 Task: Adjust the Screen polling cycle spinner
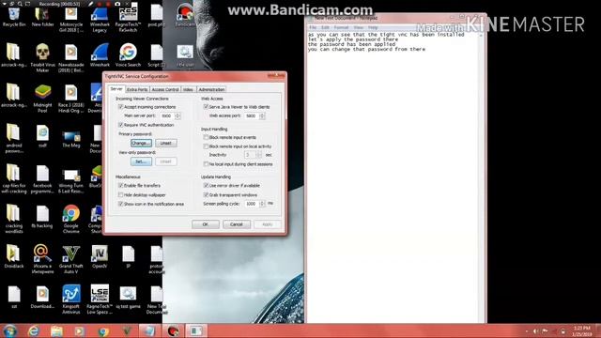[x=262, y=204]
